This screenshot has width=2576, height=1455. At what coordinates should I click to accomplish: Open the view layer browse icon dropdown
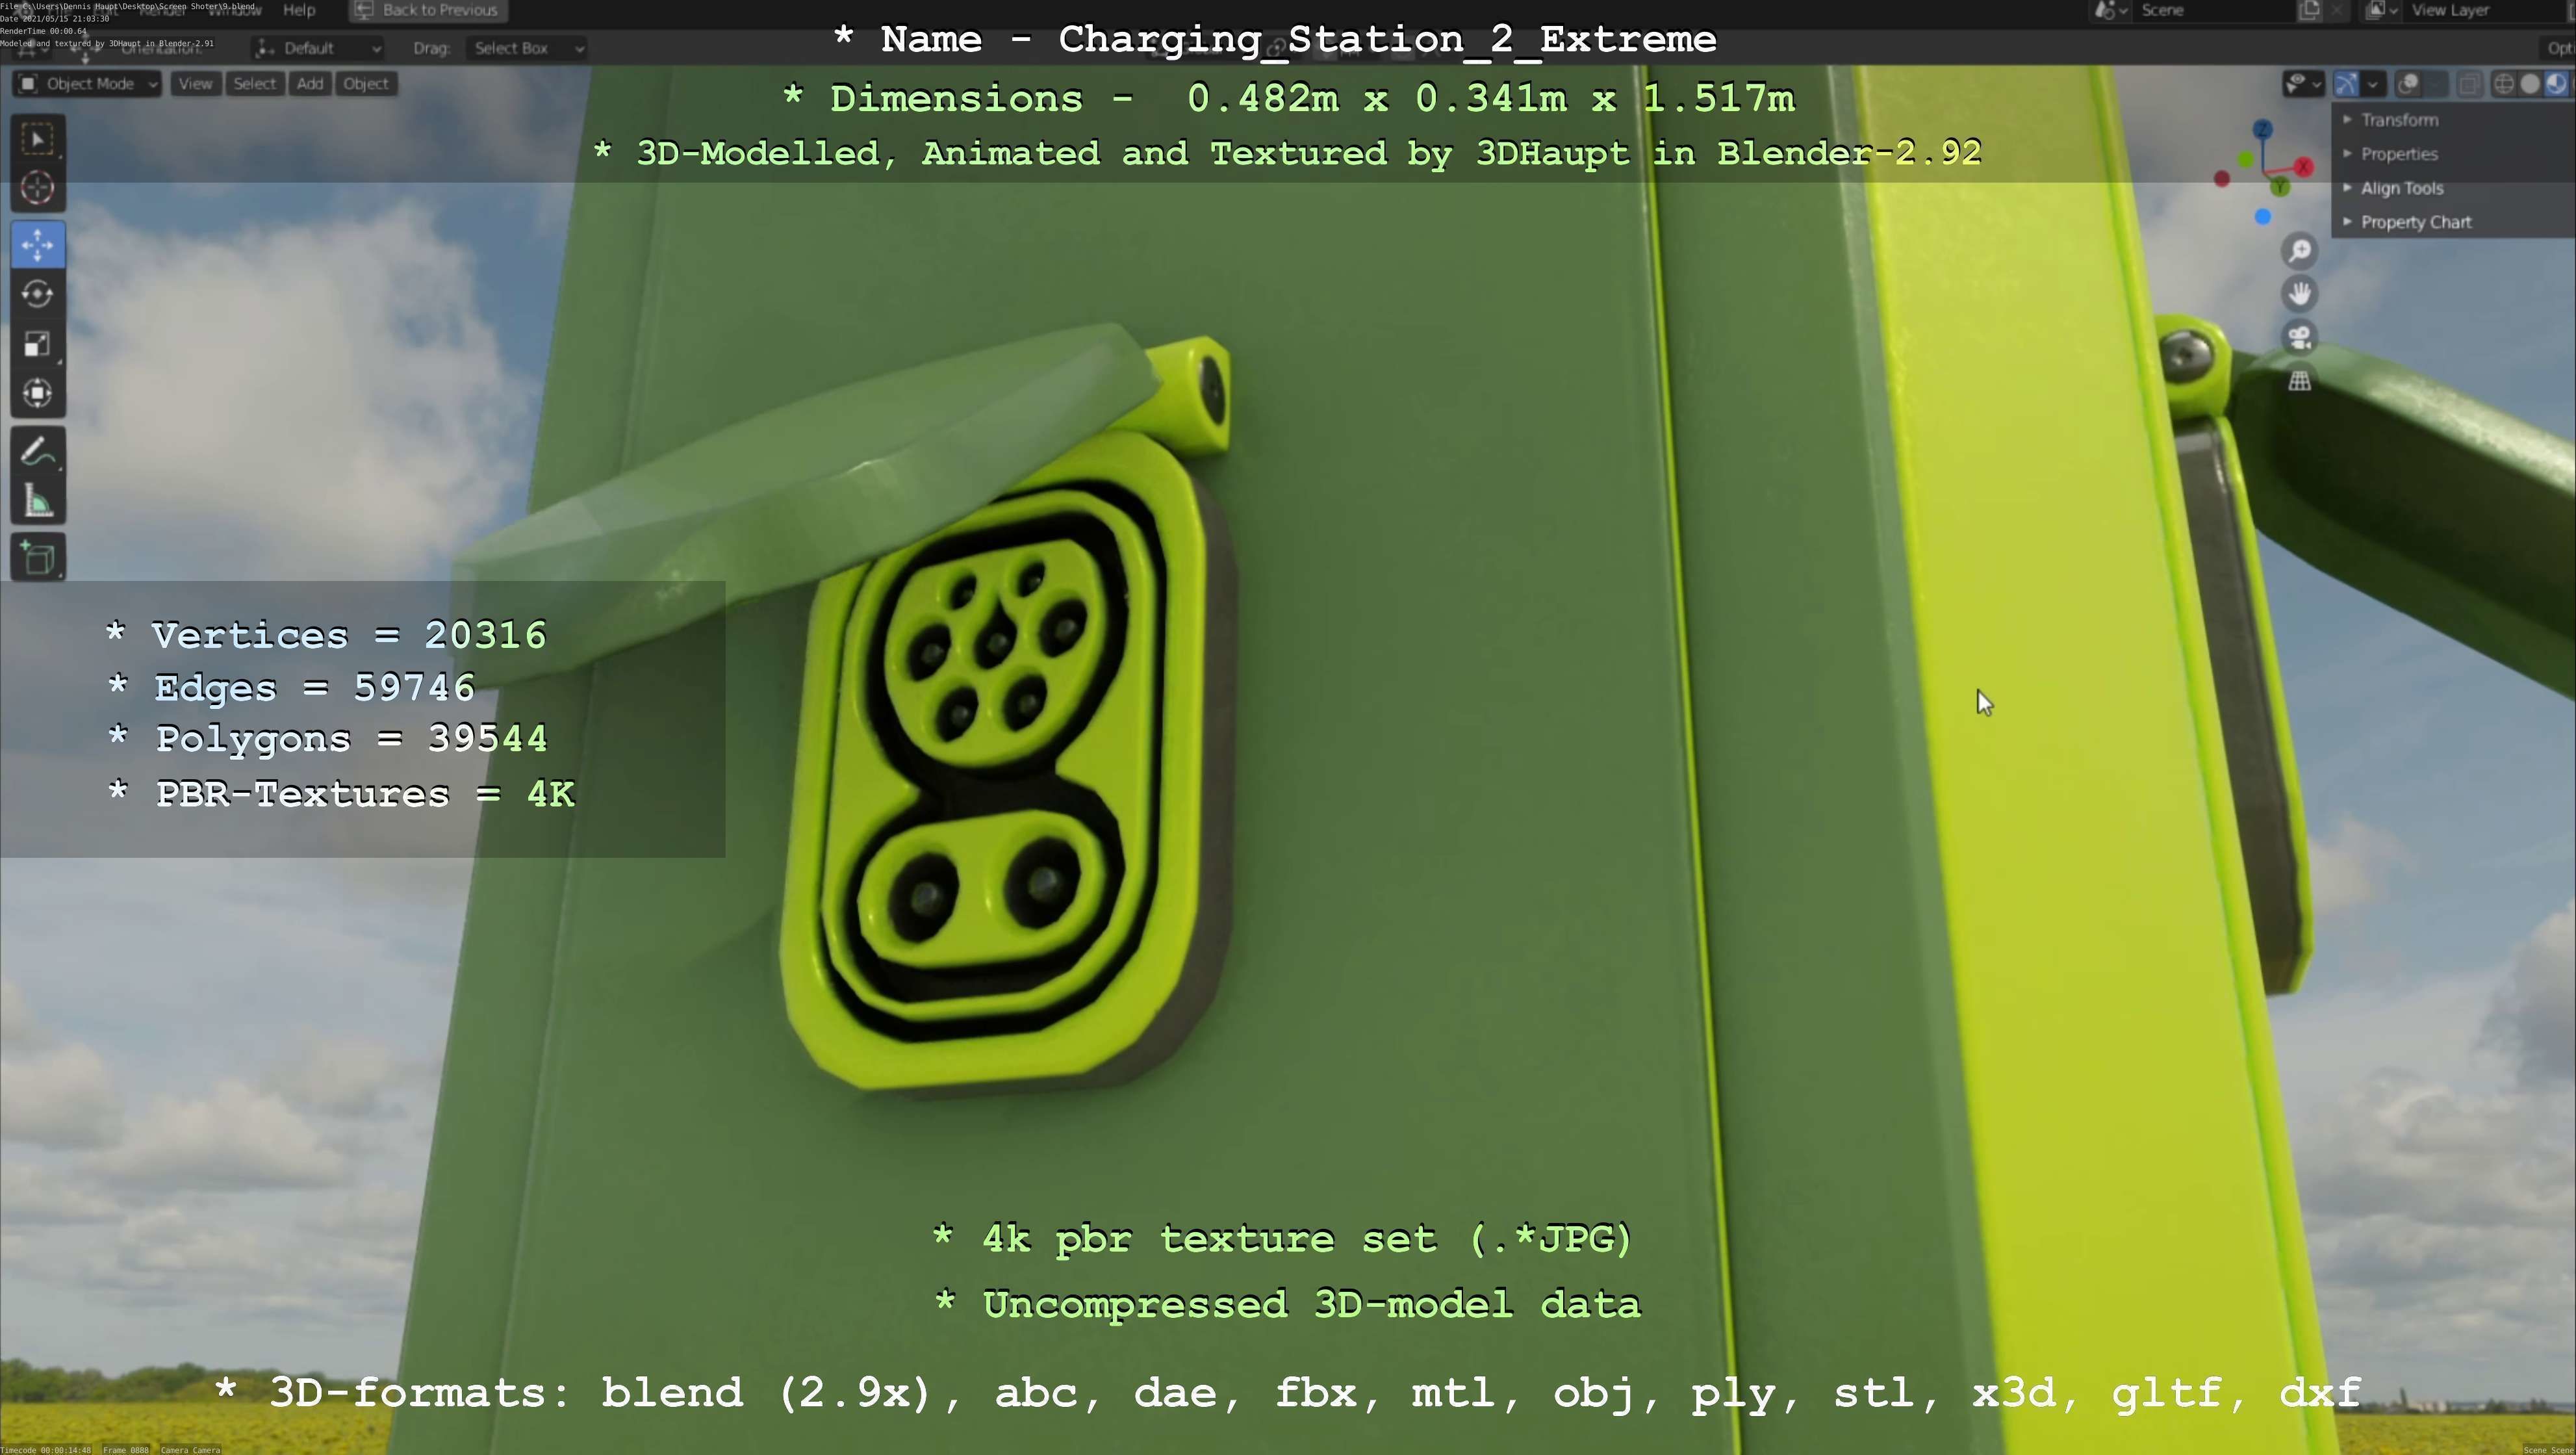coord(2382,10)
